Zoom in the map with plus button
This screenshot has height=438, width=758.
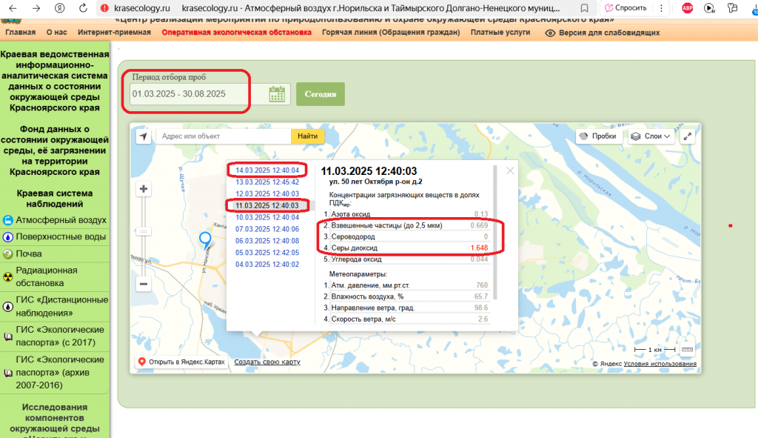[144, 189]
